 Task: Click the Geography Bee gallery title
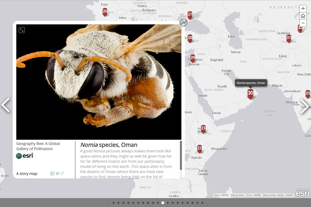point(38,146)
